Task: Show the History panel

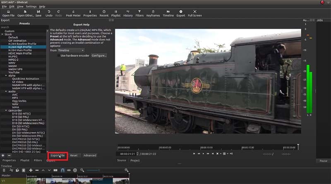Action: click(x=128, y=13)
